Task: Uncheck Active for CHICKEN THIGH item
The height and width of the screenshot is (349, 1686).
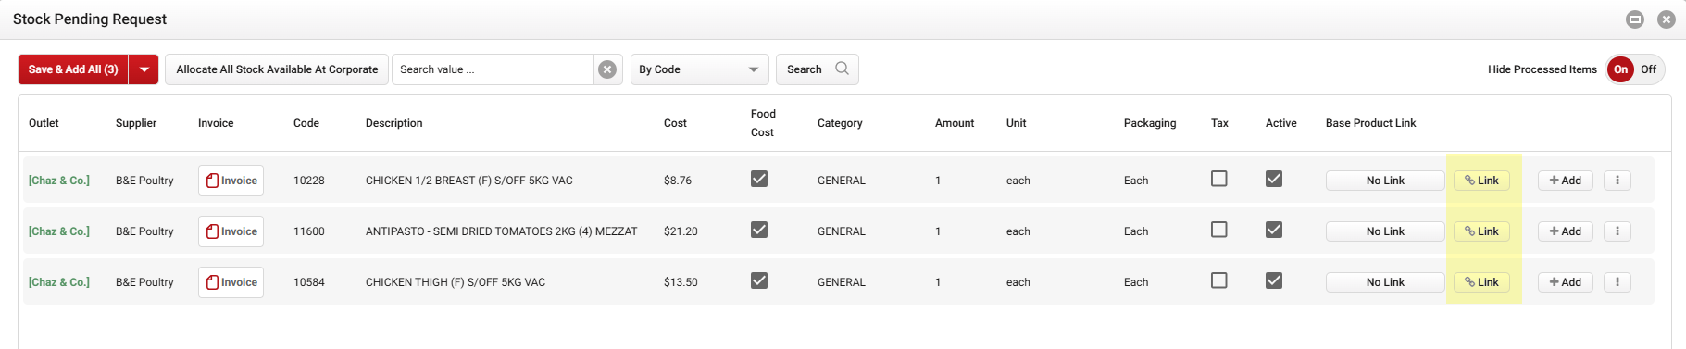Action: (x=1274, y=280)
